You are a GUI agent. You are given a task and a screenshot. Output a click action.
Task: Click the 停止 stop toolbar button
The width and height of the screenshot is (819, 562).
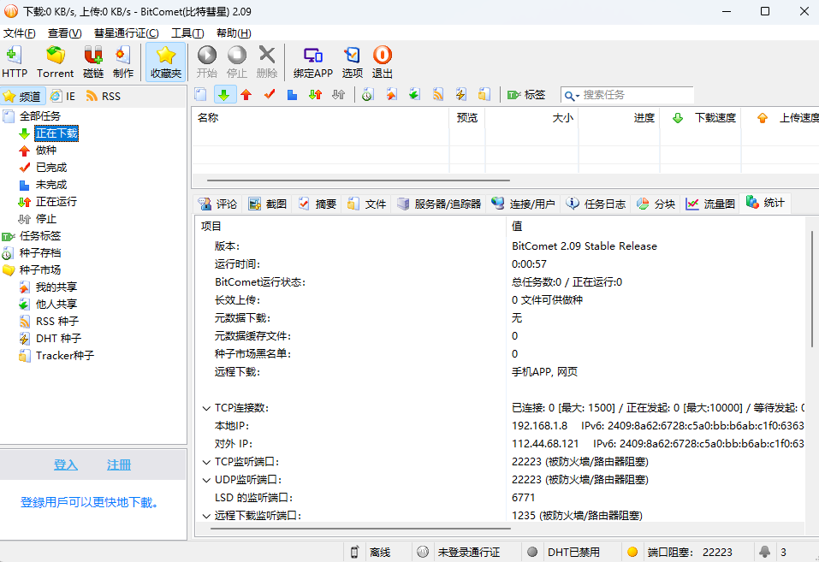236,62
